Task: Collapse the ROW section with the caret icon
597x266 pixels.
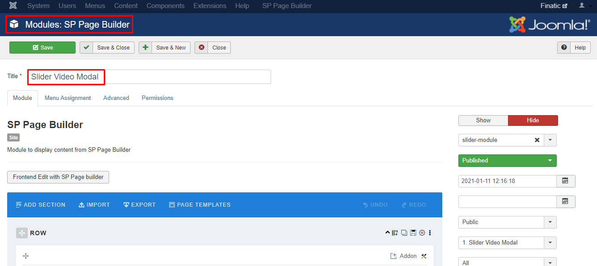Action: 388,233
